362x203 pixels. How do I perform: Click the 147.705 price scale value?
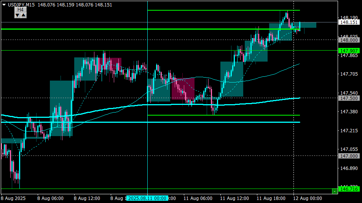[x=349, y=74]
